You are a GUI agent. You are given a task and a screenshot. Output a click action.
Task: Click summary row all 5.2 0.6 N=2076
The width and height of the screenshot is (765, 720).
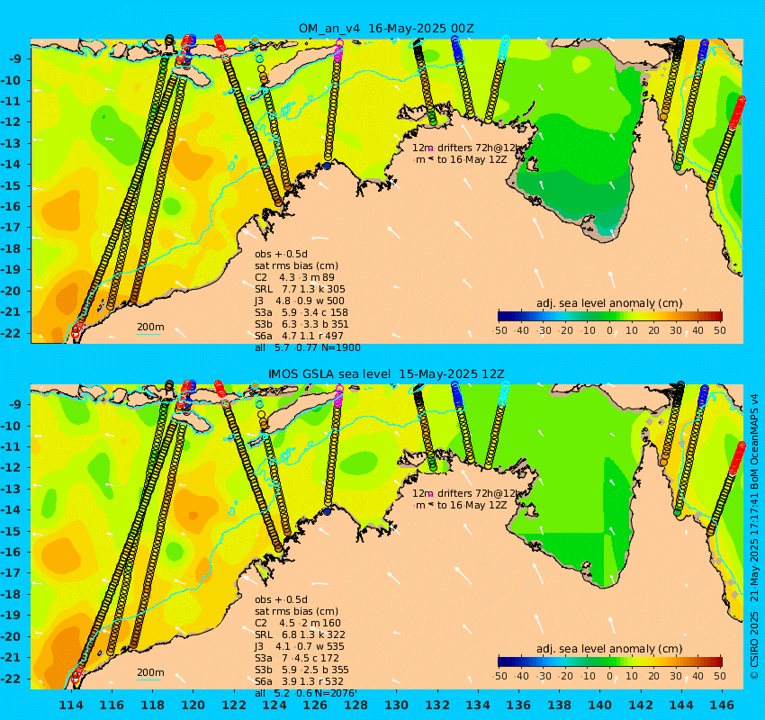point(304,694)
